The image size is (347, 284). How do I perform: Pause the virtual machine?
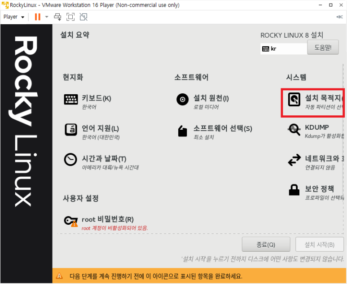pos(38,17)
